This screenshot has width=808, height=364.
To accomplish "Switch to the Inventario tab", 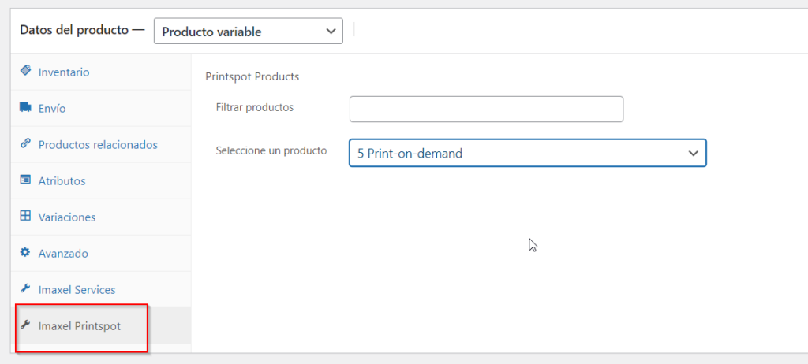I will (x=101, y=72).
